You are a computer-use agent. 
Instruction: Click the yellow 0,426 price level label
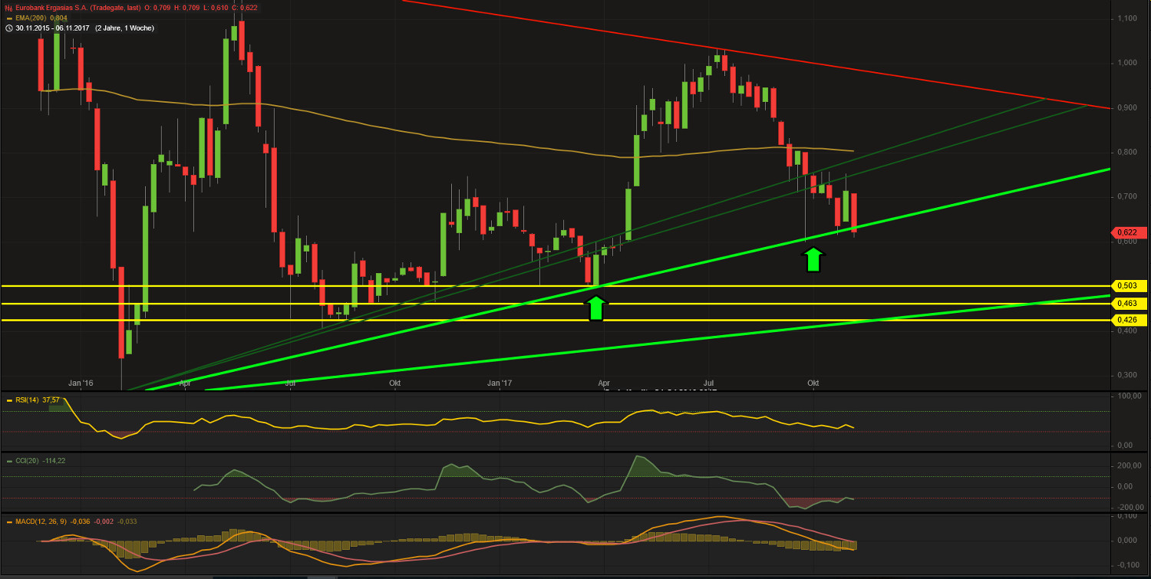click(1128, 320)
